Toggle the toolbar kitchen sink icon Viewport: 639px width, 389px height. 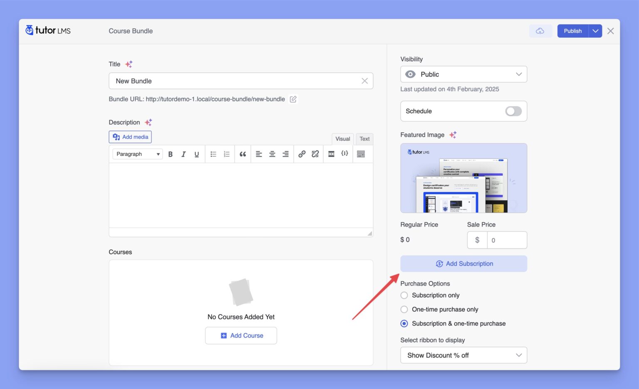point(361,154)
